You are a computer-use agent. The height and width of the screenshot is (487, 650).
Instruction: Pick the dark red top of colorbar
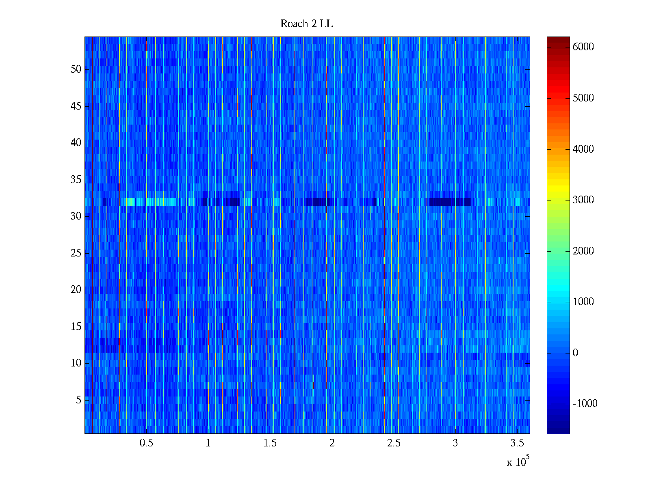point(558,40)
